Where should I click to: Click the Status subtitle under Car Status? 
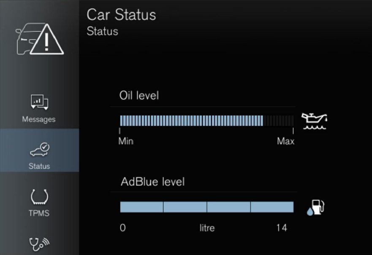(103, 31)
